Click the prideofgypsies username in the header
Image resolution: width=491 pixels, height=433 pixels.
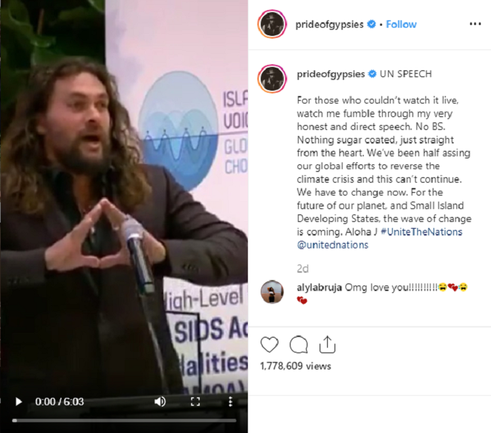[x=329, y=24]
